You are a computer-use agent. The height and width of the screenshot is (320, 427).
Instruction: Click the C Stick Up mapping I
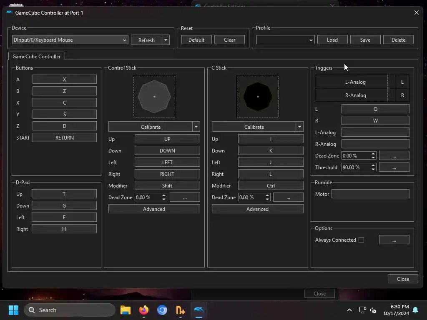point(271,139)
